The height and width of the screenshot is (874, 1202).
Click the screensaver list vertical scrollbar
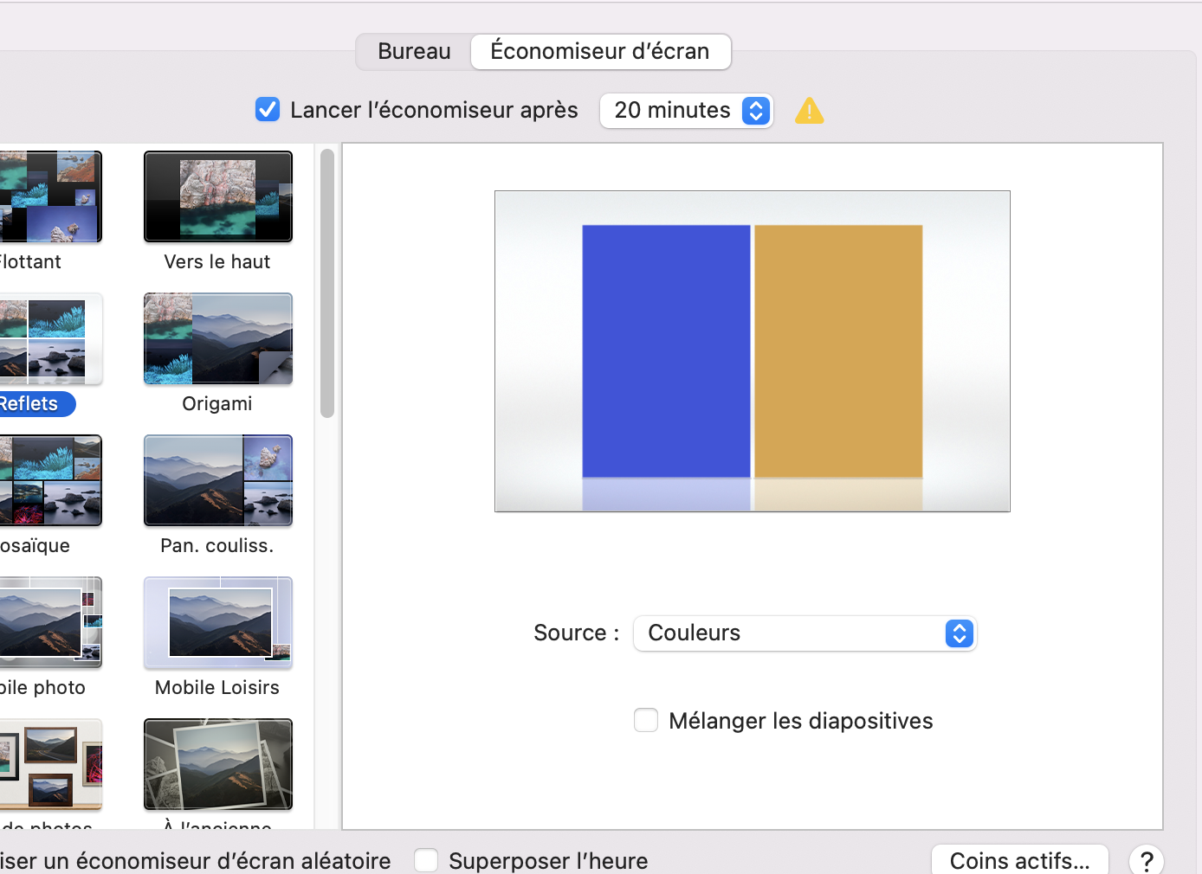327,283
